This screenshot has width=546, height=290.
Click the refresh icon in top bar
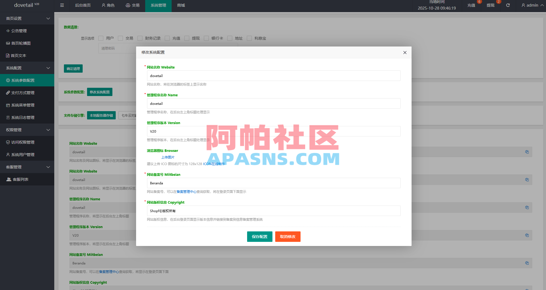click(508, 5)
